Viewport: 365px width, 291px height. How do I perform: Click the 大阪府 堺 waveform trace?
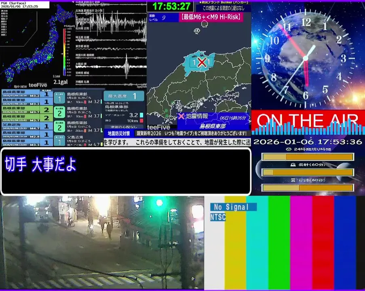[x=111, y=66]
